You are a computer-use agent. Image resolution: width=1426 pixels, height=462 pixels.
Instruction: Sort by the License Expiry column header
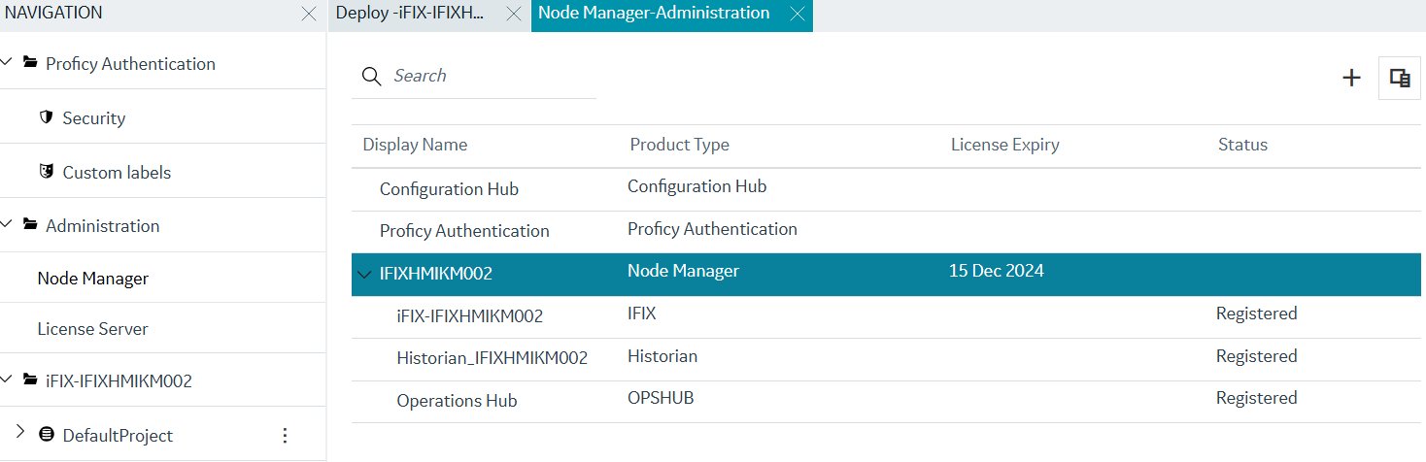point(1004,145)
